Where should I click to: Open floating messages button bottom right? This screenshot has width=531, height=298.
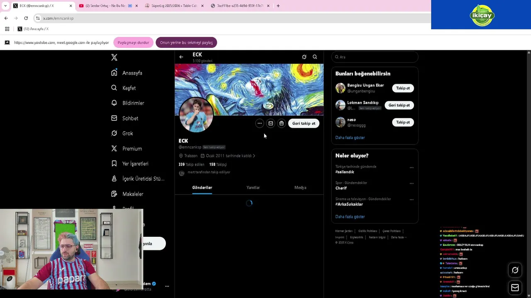[515, 288]
